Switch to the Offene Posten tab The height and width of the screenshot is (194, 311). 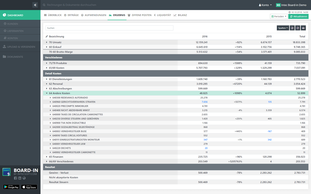(x=140, y=15)
